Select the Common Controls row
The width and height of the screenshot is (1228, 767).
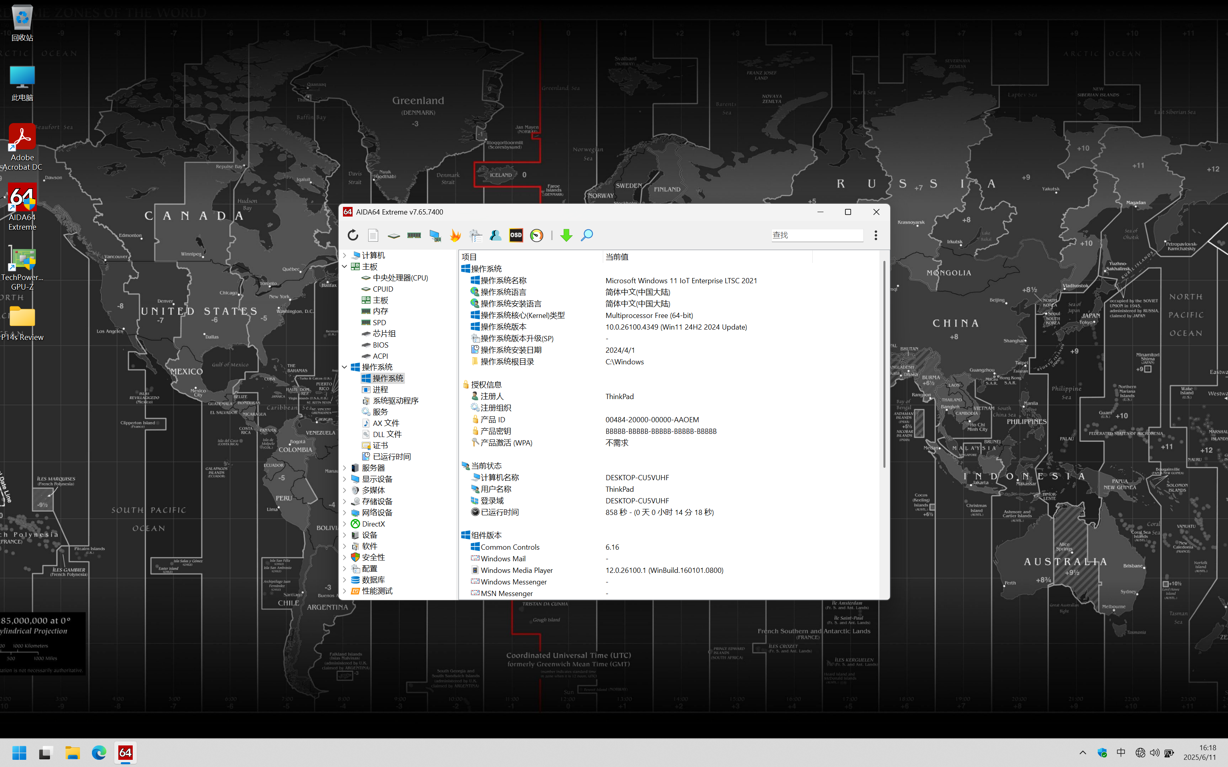669,547
